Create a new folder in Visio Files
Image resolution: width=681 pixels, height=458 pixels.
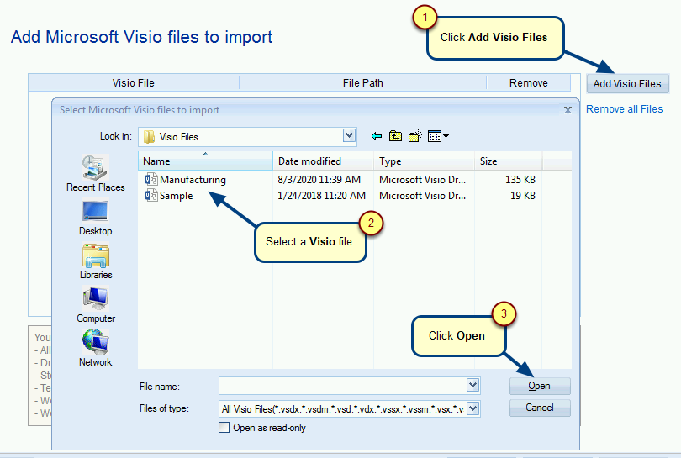point(415,136)
